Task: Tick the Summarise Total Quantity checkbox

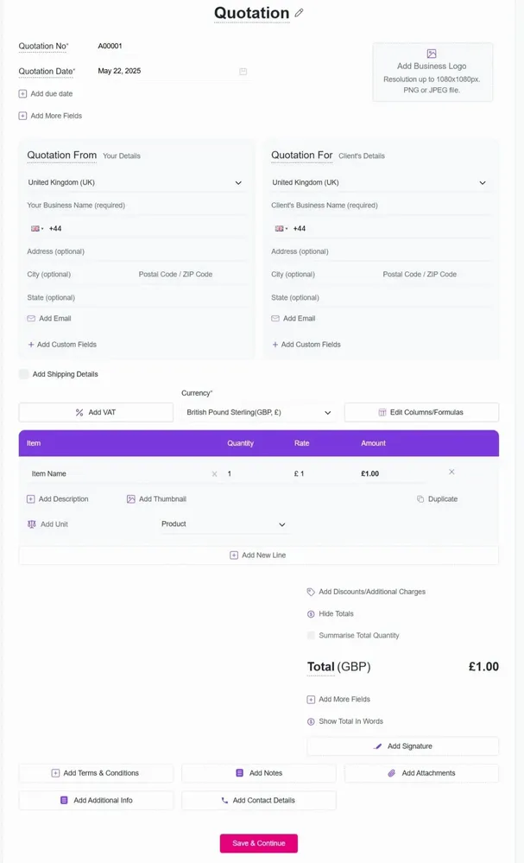Action: point(311,635)
